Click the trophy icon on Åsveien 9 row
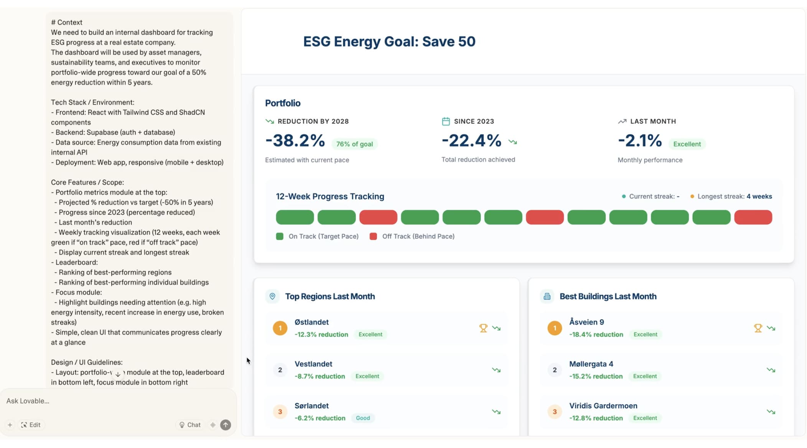The width and height of the screenshot is (807, 448). point(758,328)
